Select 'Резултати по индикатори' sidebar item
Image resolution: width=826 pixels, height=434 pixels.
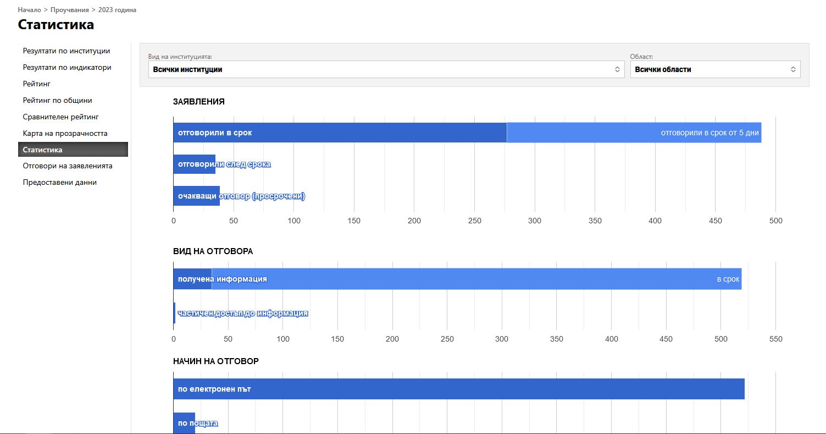(x=67, y=67)
